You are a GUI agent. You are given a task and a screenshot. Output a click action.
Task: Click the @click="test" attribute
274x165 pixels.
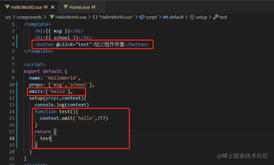click(74, 45)
